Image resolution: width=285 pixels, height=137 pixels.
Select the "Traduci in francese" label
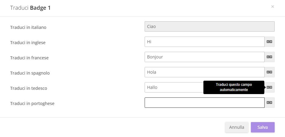click(x=29, y=58)
